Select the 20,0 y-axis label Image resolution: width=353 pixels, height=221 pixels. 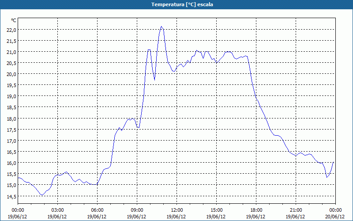coord(11,74)
